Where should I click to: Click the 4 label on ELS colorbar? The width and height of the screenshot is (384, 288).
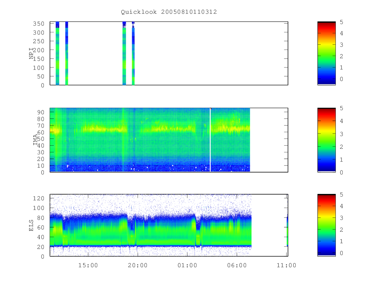point(342,206)
